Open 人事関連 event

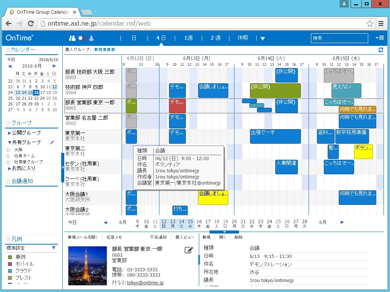pos(286,167)
